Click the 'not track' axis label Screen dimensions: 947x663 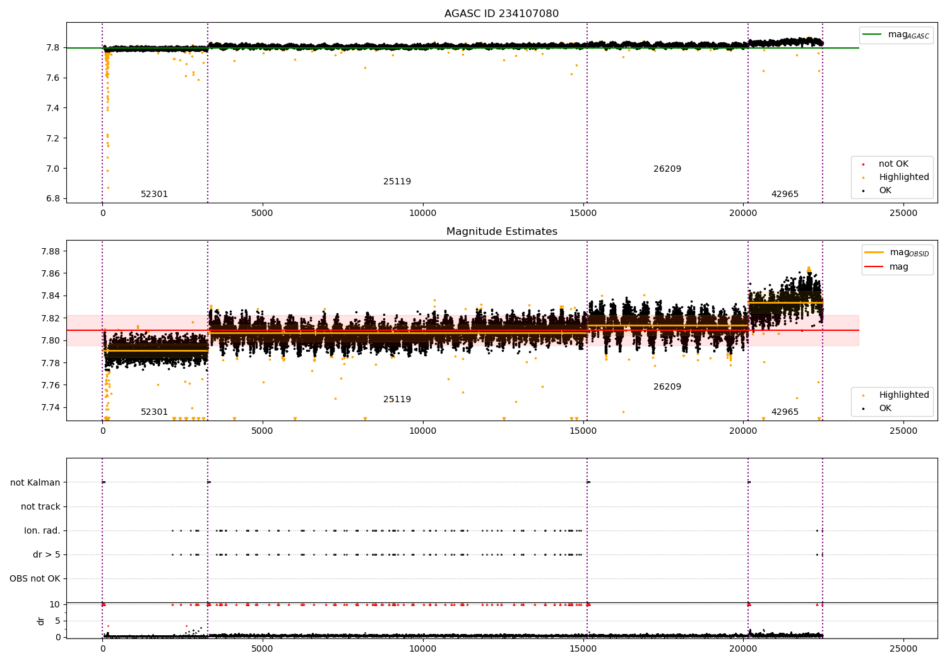click(40, 507)
